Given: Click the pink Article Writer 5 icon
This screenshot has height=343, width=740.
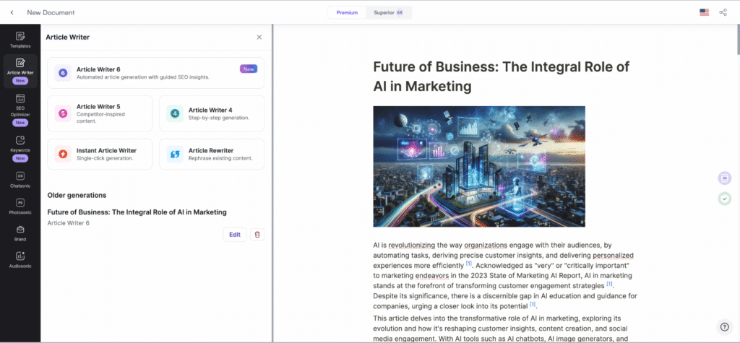Looking at the screenshot, I should coord(63,113).
